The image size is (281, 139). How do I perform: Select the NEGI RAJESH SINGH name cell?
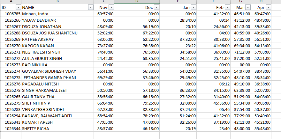click(x=57, y=52)
